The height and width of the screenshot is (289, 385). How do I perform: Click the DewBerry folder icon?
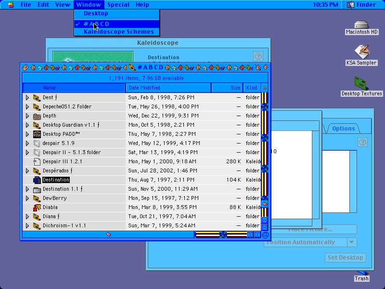37,198
